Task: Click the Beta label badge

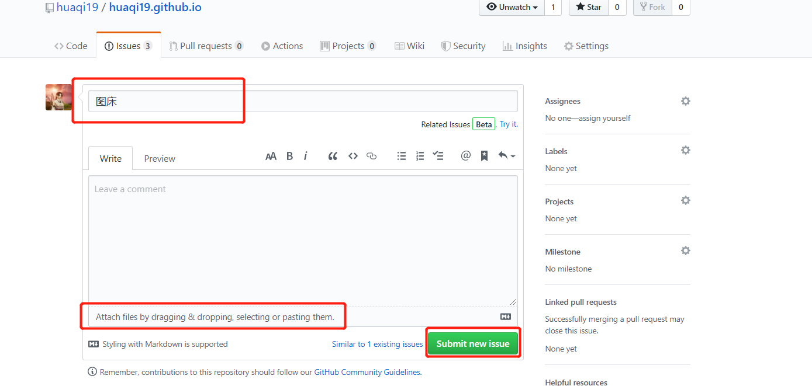Action: [x=484, y=124]
